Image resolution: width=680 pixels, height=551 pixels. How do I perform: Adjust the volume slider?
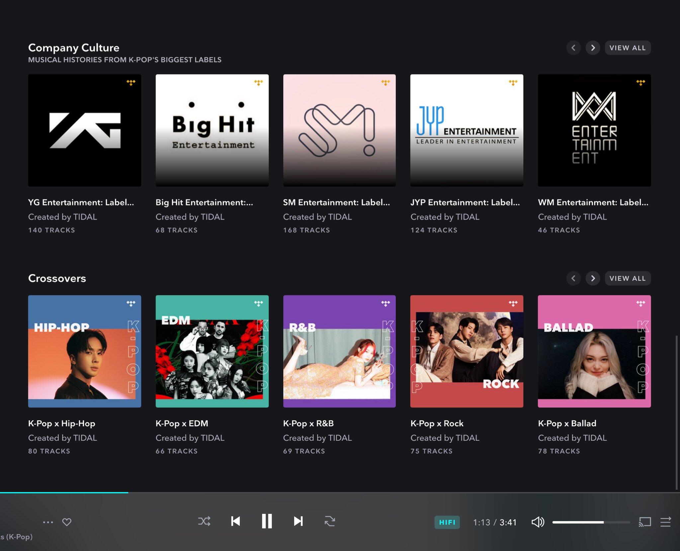[x=591, y=522]
